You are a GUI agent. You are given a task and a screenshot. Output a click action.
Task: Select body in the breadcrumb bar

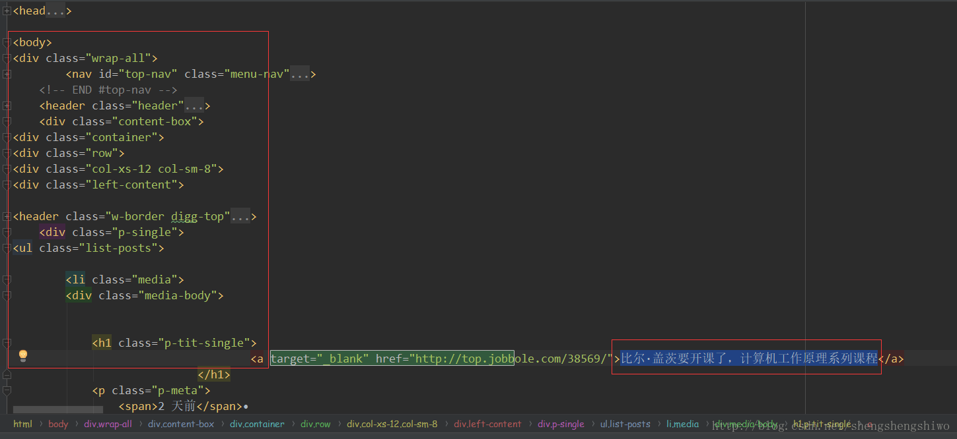(x=58, y=424)
